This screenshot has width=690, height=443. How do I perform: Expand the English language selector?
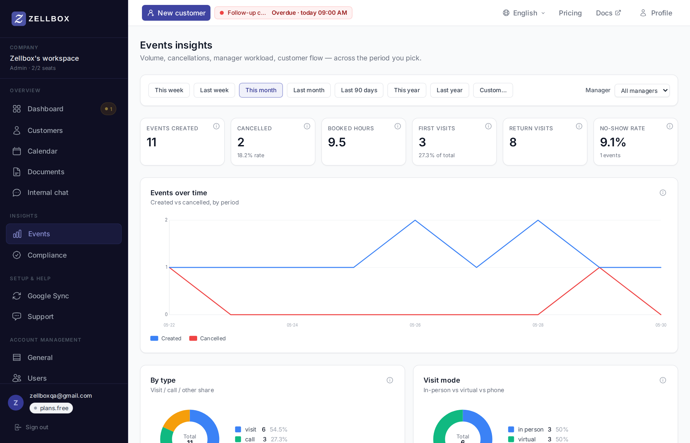[x=524, y=13]
